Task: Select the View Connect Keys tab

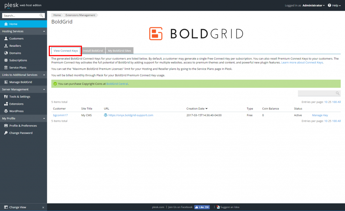Action: point(66,51)
